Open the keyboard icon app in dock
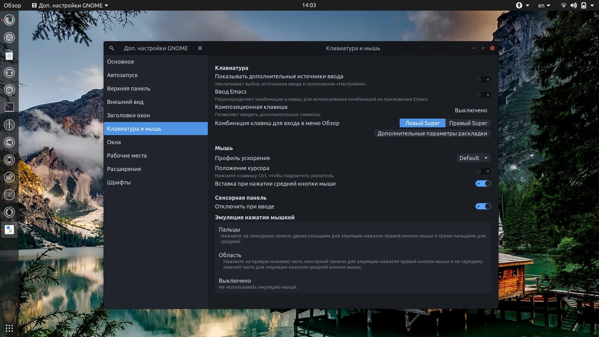The width and height of the screenshot is (599, 337). (x=9, y=195)
